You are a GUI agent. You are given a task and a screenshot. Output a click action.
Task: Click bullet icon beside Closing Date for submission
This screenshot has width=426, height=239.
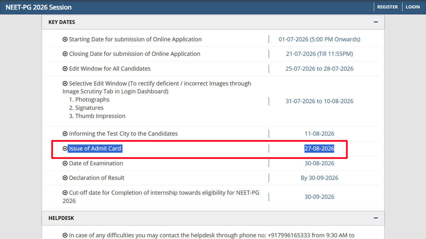point(65,54)
